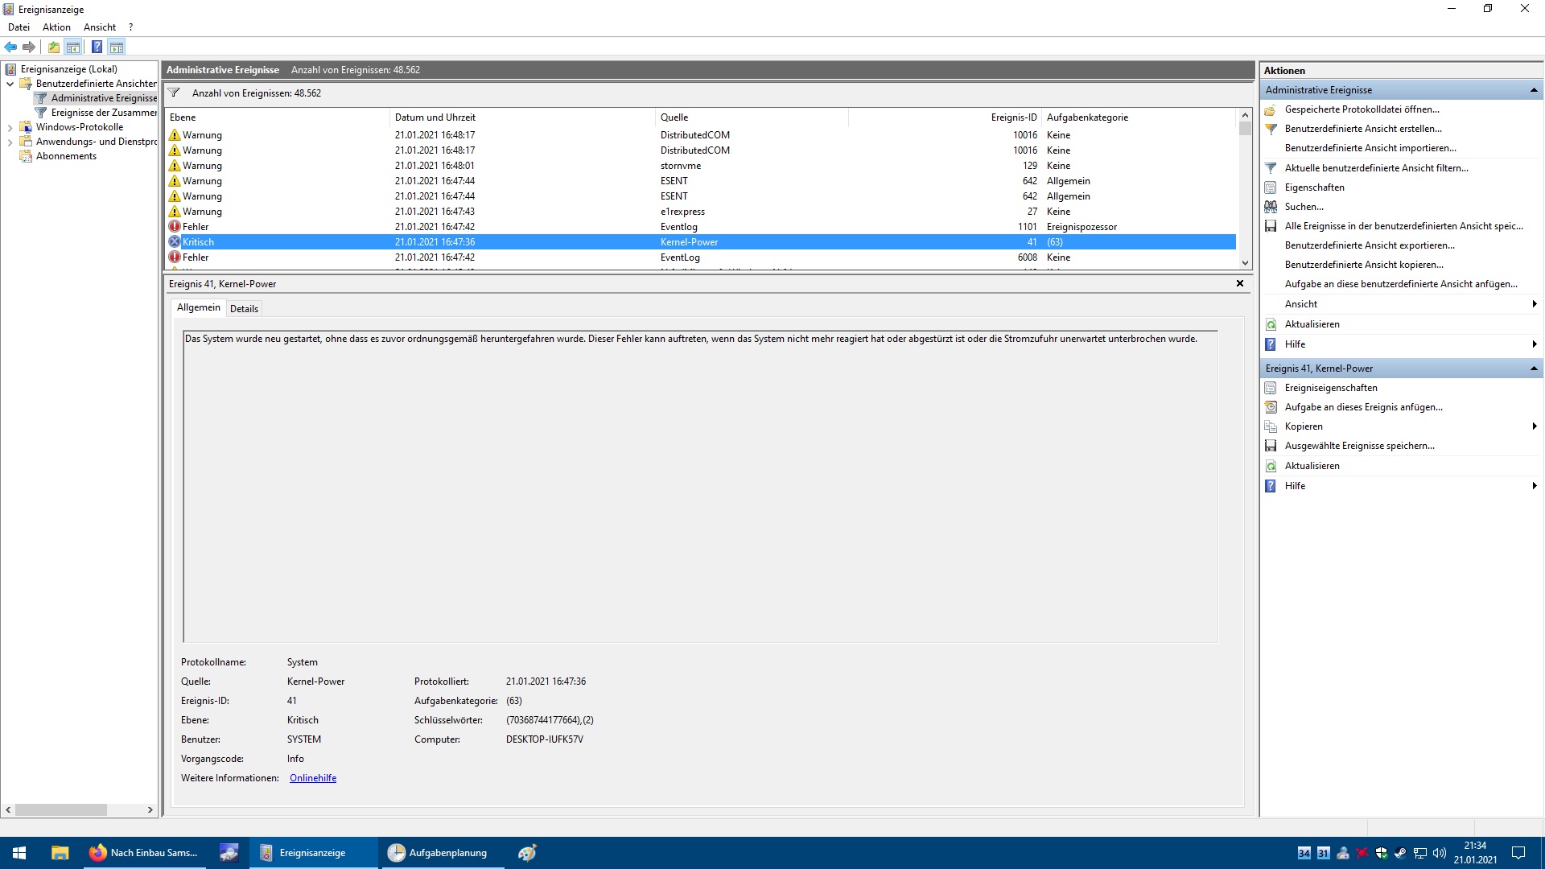This screenshot has height=869, width=1545.
Task: Open the Onlinehilfe link
Action: tap(313, 778)
